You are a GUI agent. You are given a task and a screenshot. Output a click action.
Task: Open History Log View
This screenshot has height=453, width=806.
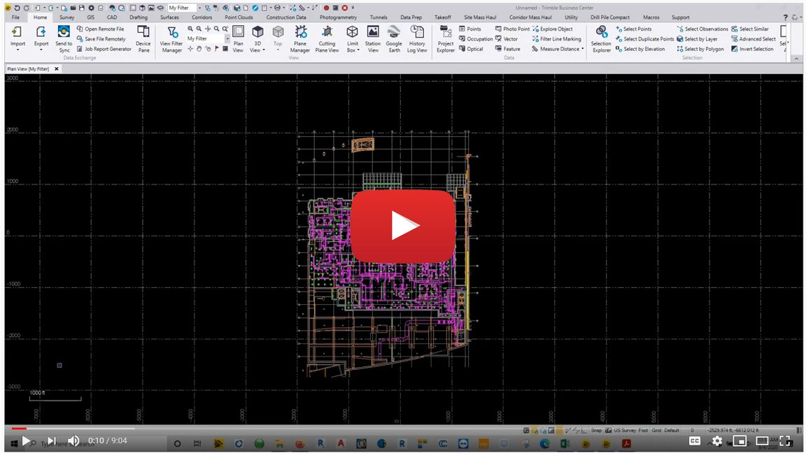pyautogui.click(x=417, y=38)
